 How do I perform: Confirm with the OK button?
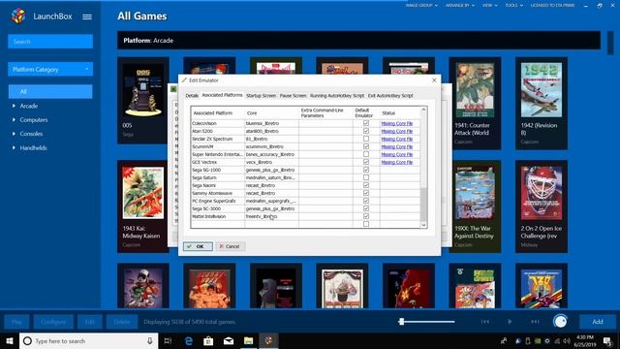click(x=198, y=246)
